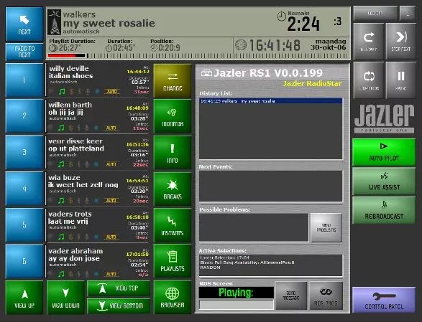Toggle AUTO badge on veur disse keer row

click(111, 164)
